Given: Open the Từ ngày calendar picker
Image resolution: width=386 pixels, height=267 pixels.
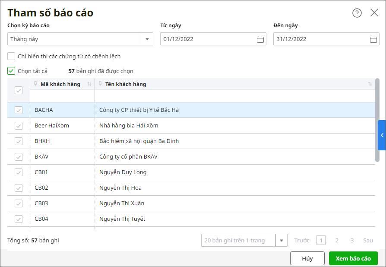Looking at the screenshot, I should pyautogui.click(x=260, y=39).
